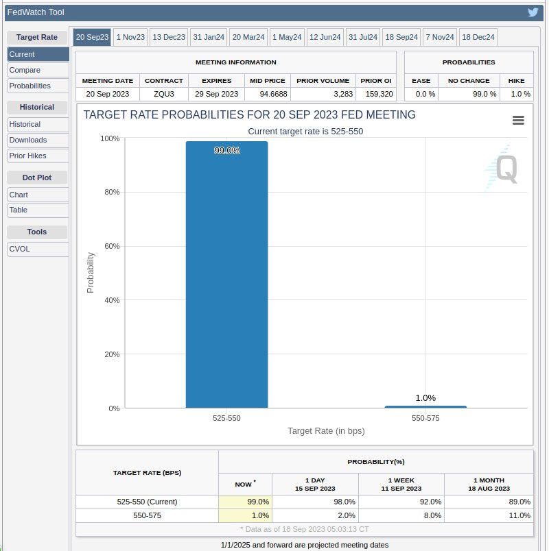Open the 20 Mar24 meeting tab
Screen dimensions: 549x551
248,37
